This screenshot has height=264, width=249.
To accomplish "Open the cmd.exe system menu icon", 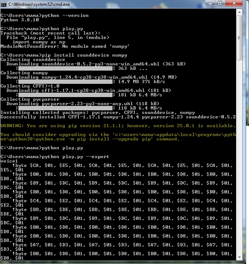I will (x=3, y=4).
